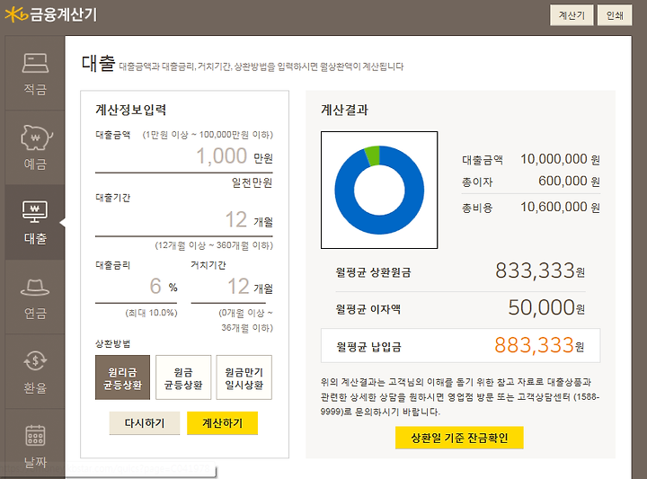The image size is (647, 479).
Task: Click 계산하기 to calculate loan
Action: click(223, 423)
